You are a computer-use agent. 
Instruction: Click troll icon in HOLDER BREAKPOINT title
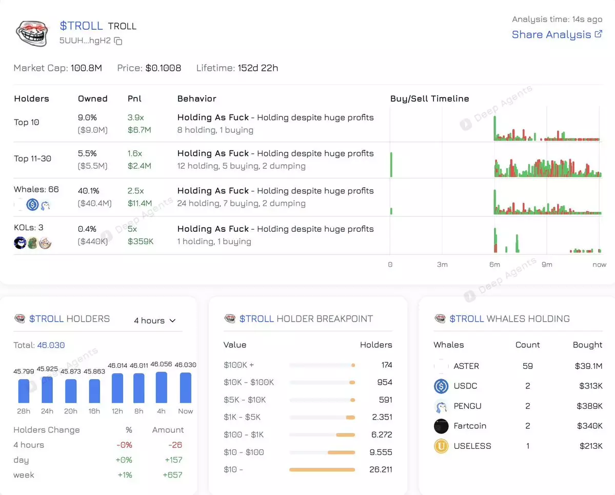230,319
